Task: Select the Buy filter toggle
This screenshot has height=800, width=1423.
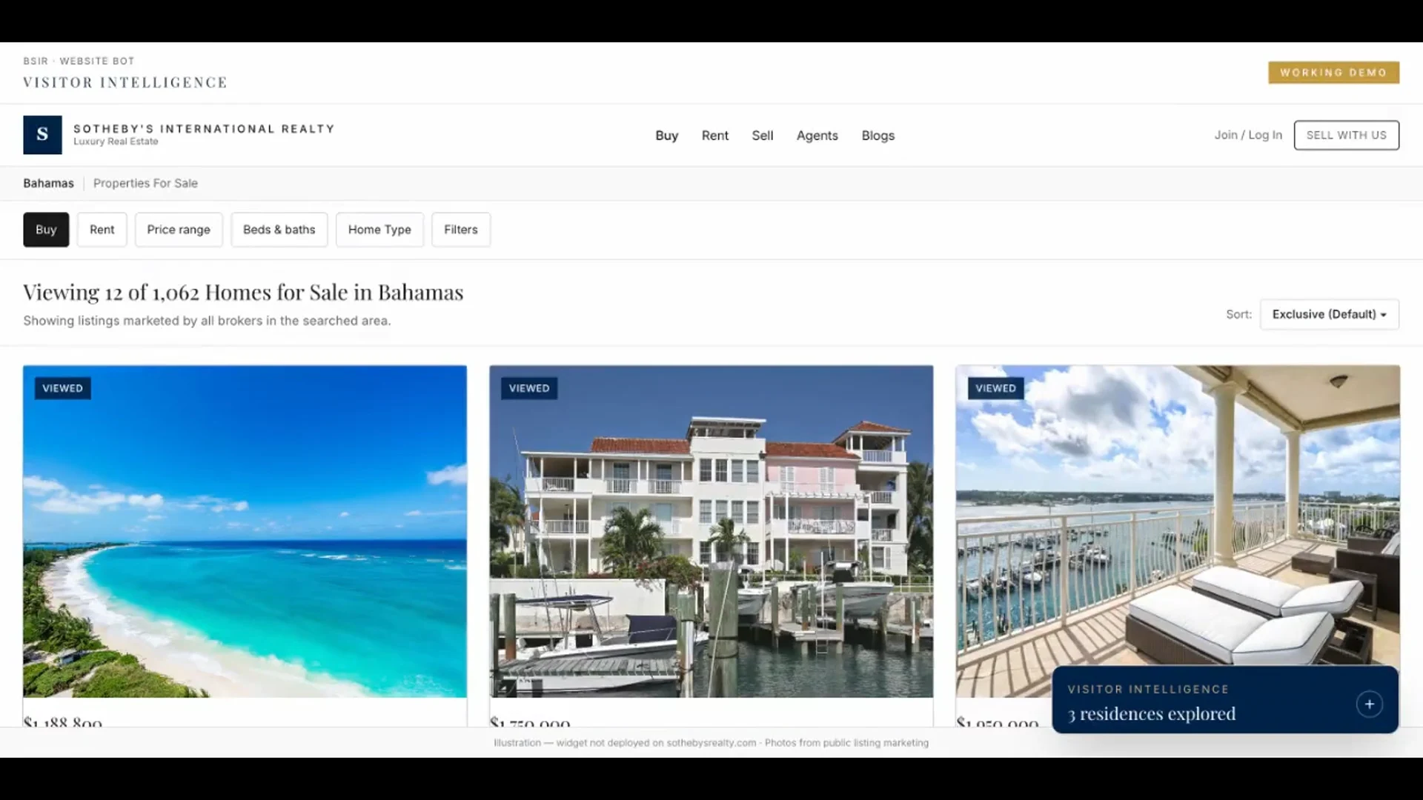Action: pyautogui.click(x=46, y=230)
